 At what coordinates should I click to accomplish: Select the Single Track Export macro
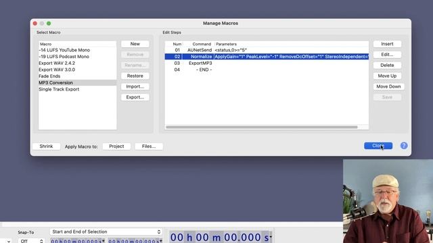coord(77,89)
